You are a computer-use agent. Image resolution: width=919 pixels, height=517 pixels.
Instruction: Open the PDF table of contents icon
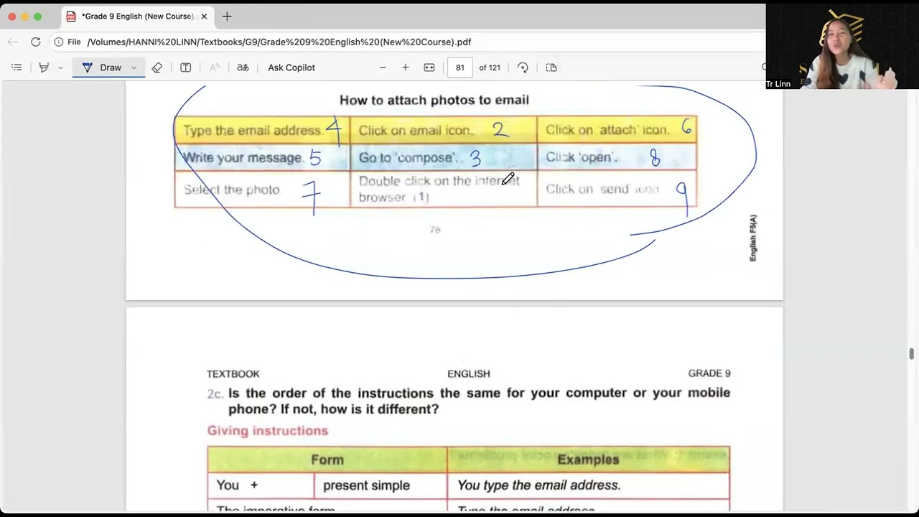click(x=17, y=67)
